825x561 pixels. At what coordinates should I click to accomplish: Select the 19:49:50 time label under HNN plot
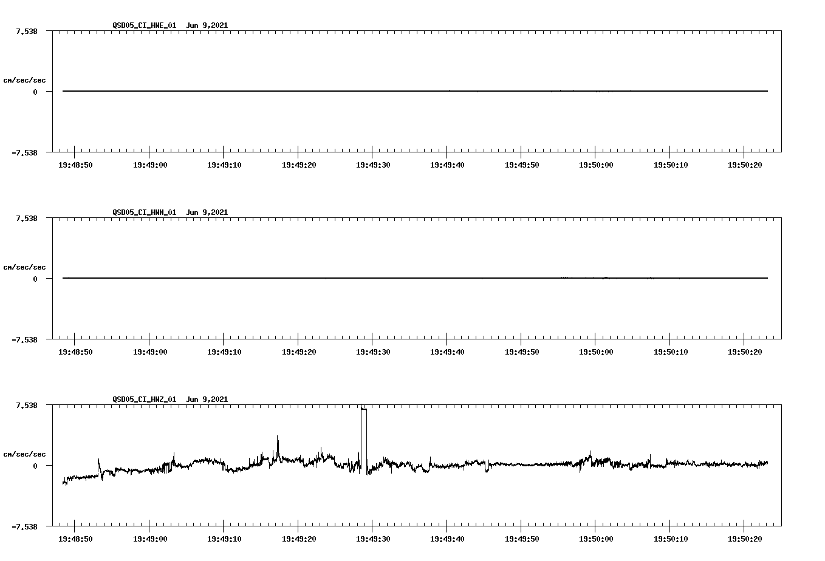pos(522,352)
